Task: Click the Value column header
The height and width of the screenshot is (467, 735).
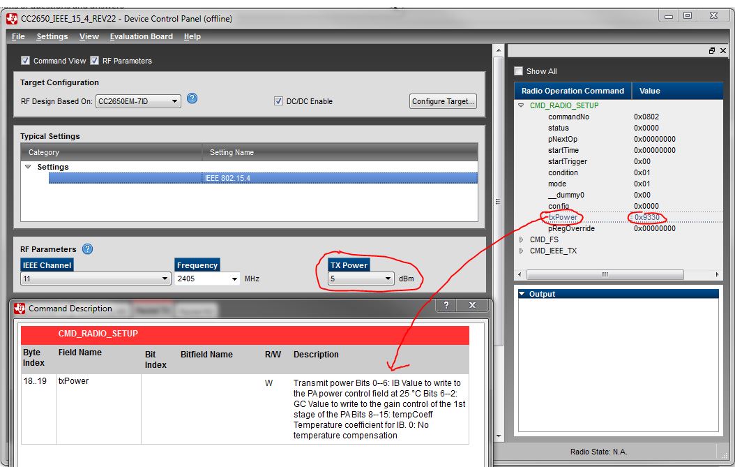Action: tap(677, 91)
